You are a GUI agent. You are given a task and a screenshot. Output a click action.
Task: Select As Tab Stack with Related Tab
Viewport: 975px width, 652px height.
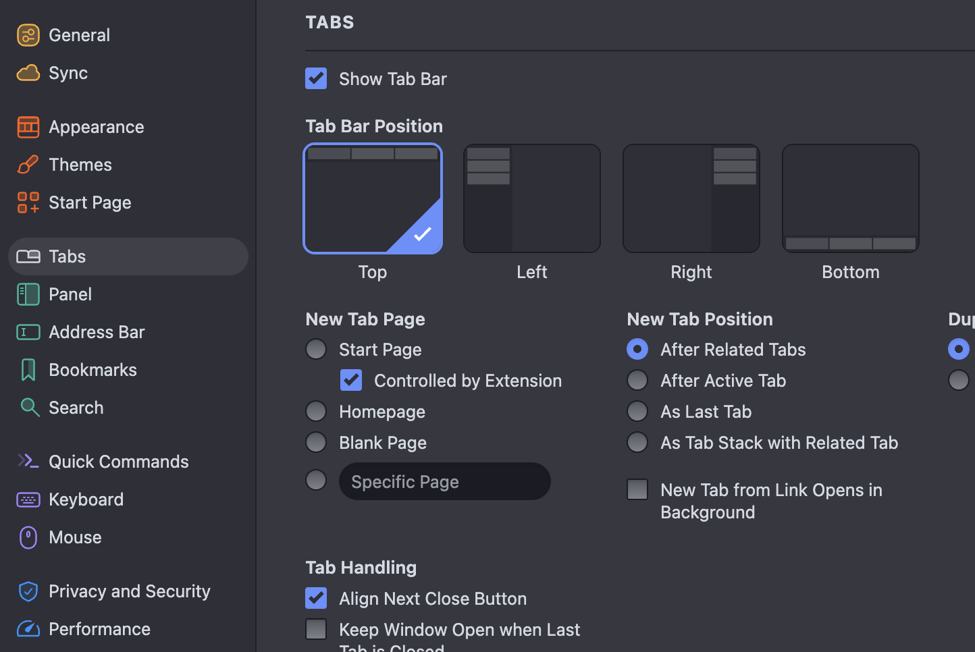pos(637,442)
